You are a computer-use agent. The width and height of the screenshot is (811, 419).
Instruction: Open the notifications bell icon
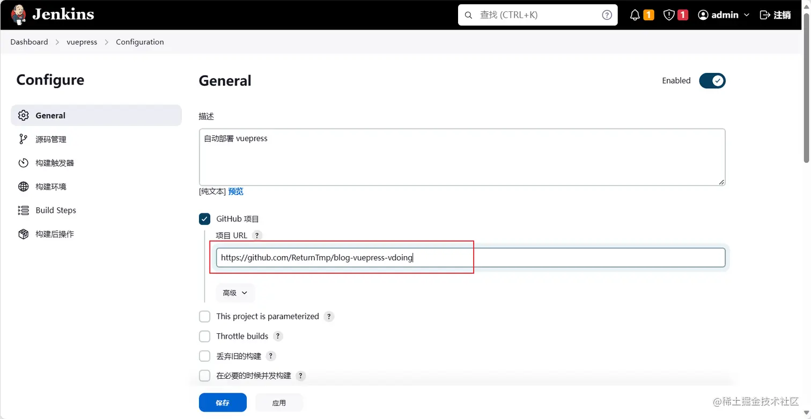point(635,15)
